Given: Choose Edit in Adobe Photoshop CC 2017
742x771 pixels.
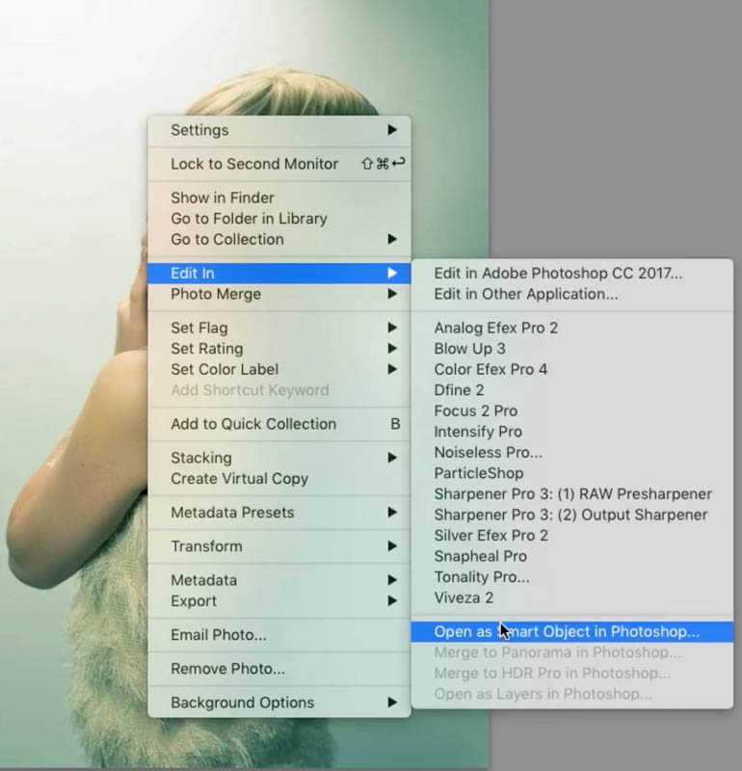Looking at the screenshot, I should tap(571, 274).
